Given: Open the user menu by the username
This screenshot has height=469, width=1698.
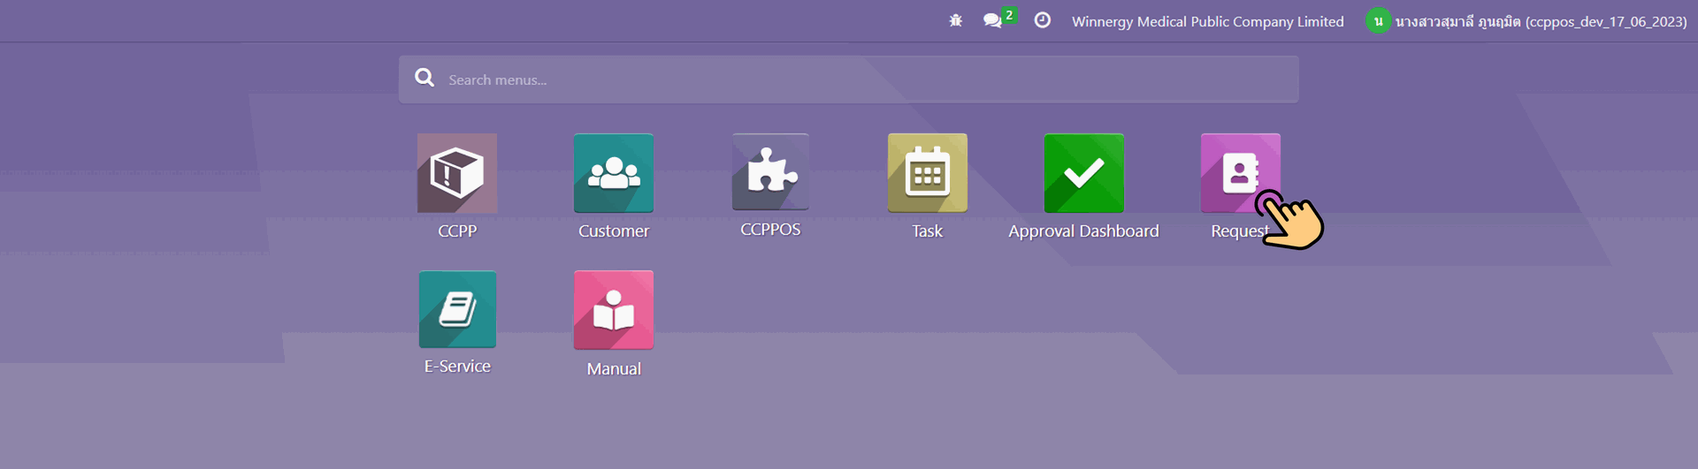Looking at the screenshot, I should tap(1540, 21).
